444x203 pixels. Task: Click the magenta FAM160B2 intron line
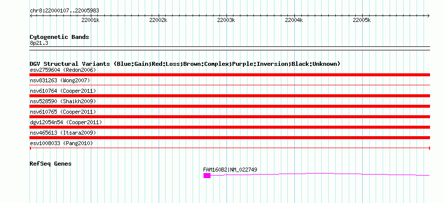(320, 174)
